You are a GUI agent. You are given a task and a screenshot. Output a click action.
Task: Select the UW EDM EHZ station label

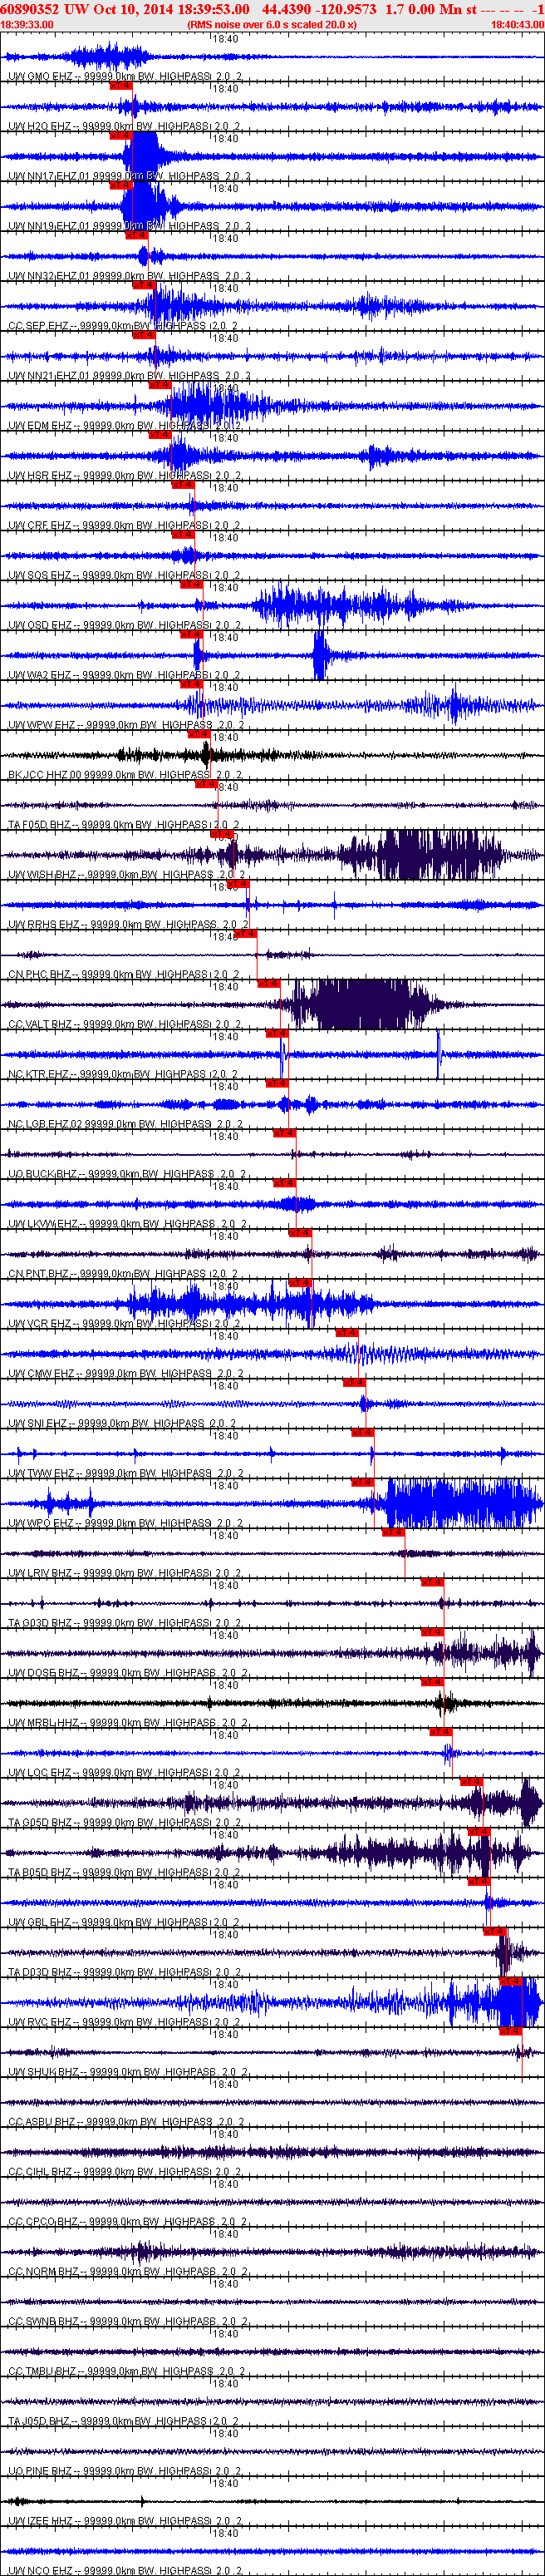[x=125, y=427]
